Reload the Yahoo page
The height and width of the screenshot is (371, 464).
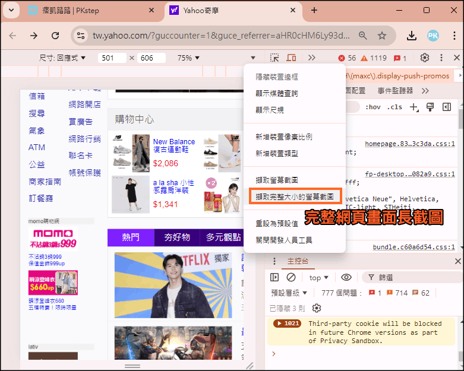(55, 36)
